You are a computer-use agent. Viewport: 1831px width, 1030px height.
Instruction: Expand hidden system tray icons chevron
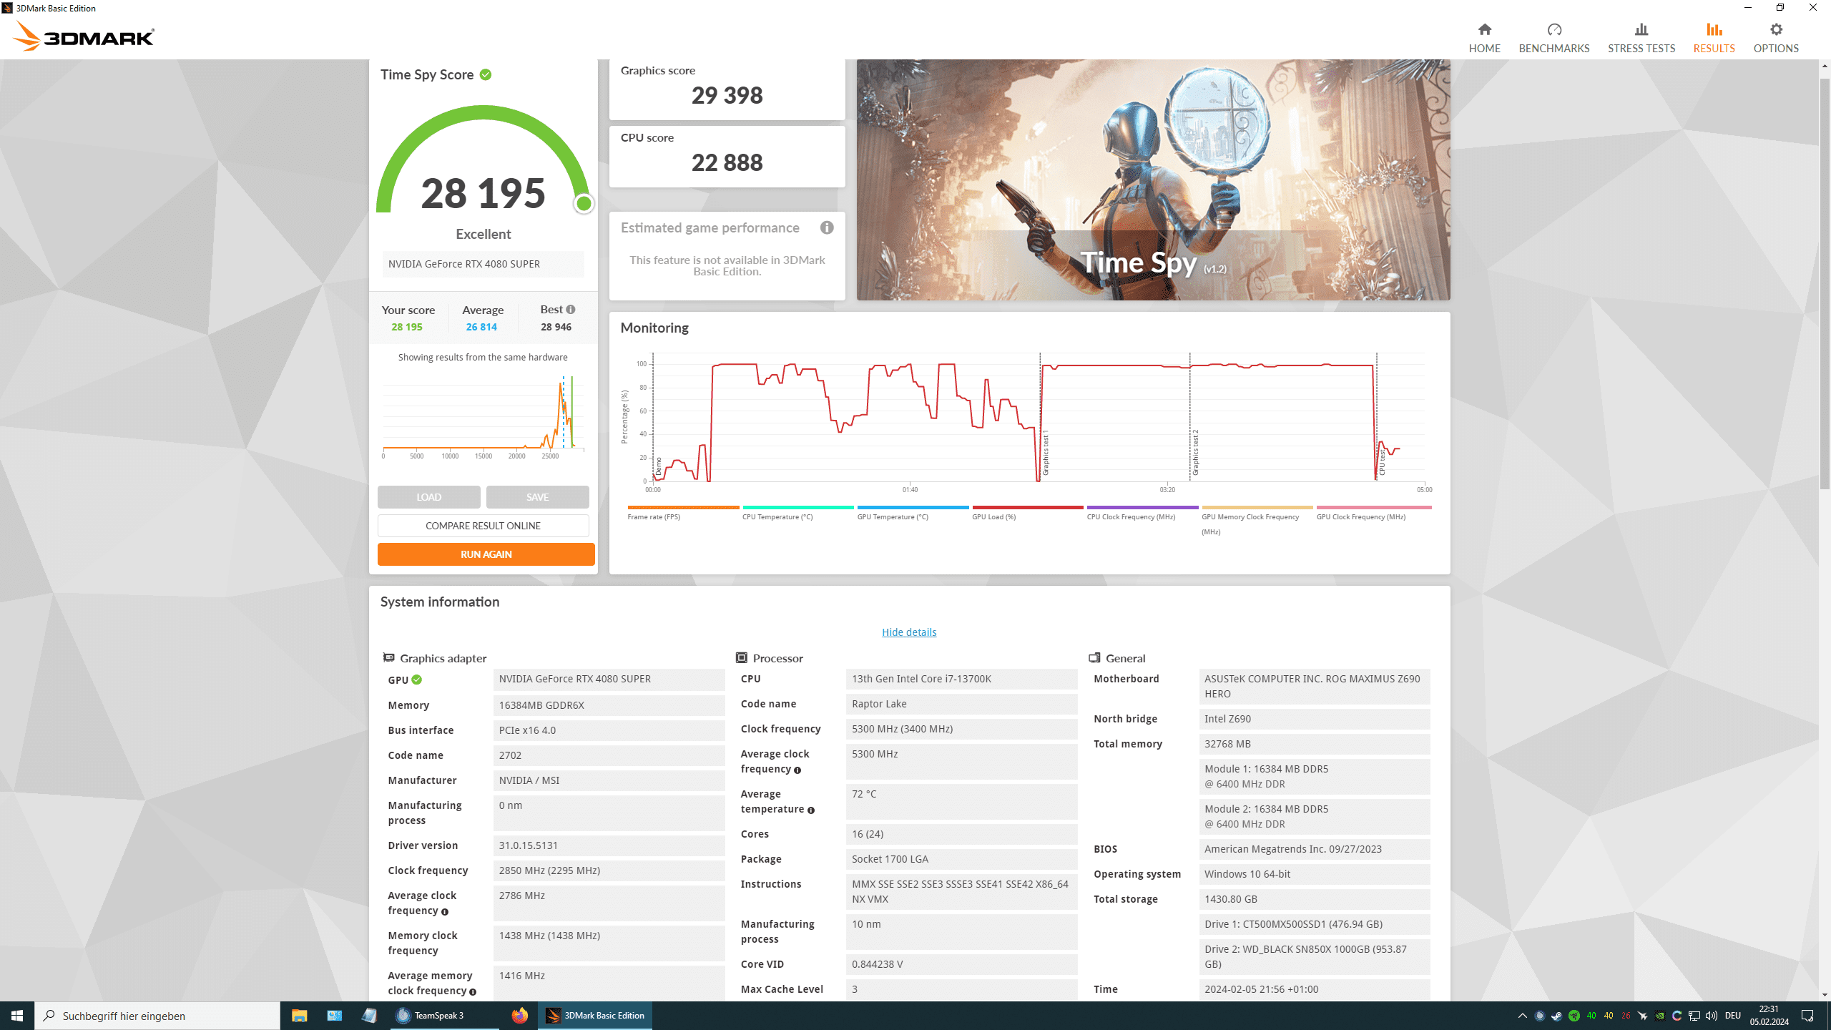click(1523, 1016)
